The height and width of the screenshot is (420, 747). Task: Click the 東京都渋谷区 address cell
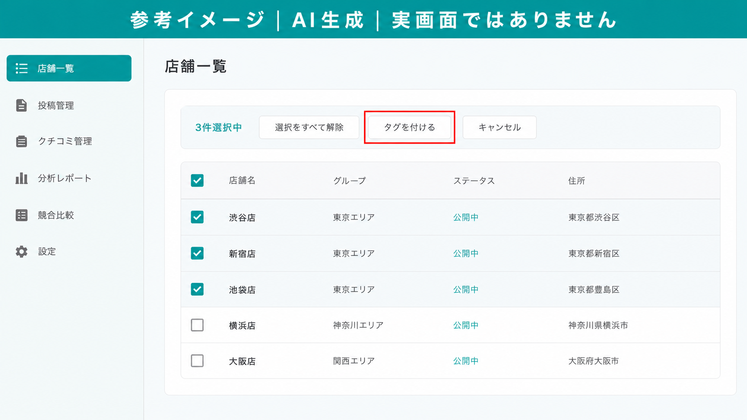click(x=594, y=217)
